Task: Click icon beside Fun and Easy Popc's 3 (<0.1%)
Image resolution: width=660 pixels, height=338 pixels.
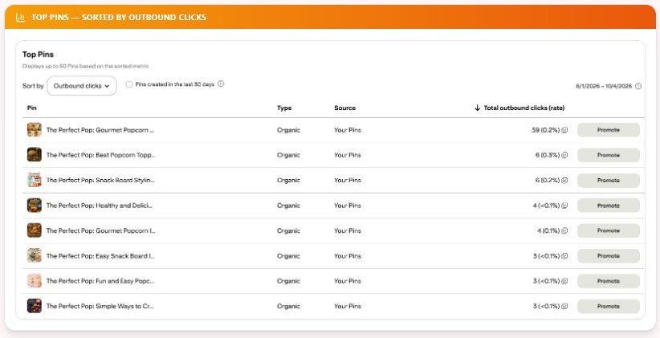Action: [565, 281]
